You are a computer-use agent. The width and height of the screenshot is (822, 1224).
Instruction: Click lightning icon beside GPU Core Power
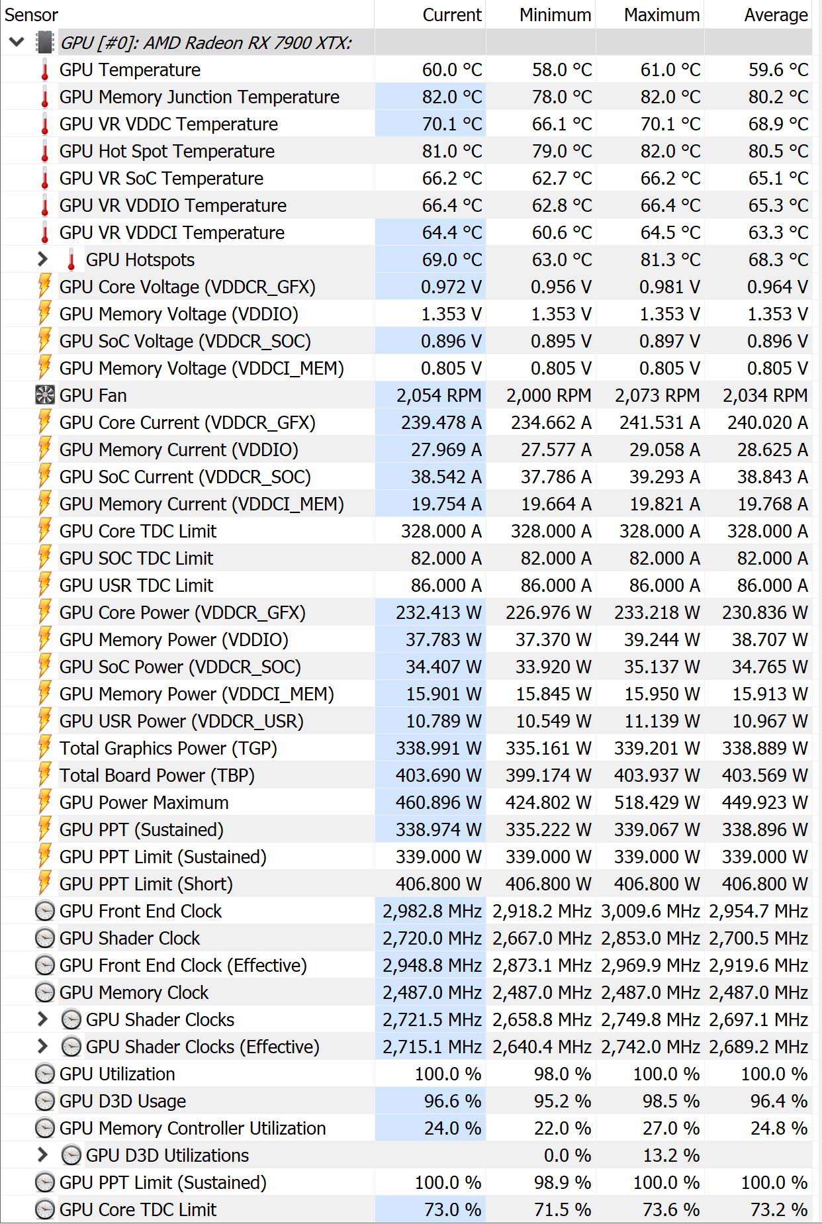click(45, 612)
